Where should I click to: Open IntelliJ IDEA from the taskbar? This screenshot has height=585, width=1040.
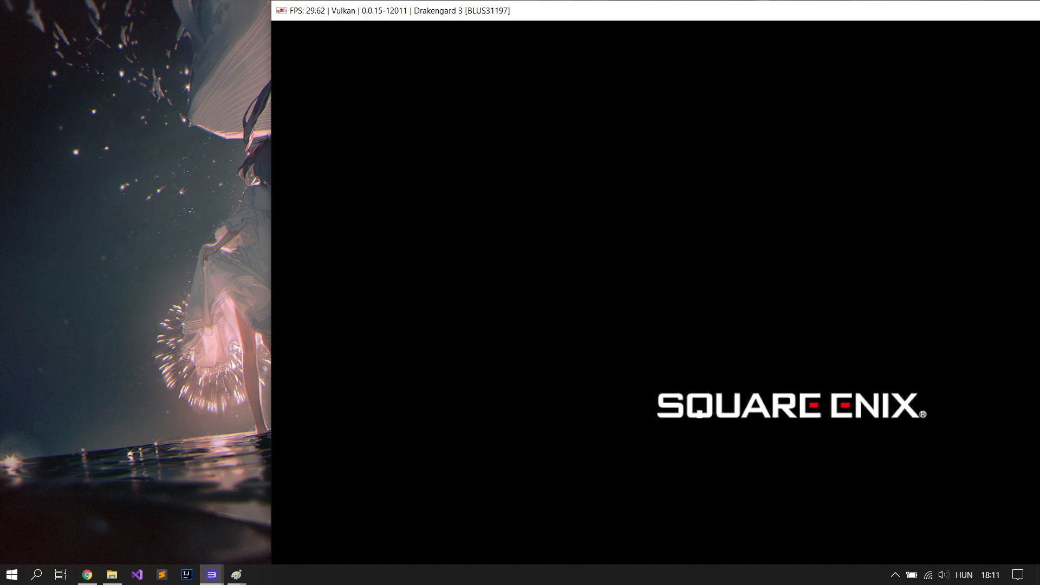click(x=187, y=575)
